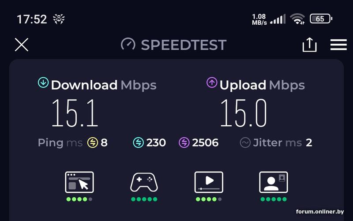Tap the share results icon
The width and height of the screenshot is (353, 221).
pyautogui.click(x=309, y=45)
